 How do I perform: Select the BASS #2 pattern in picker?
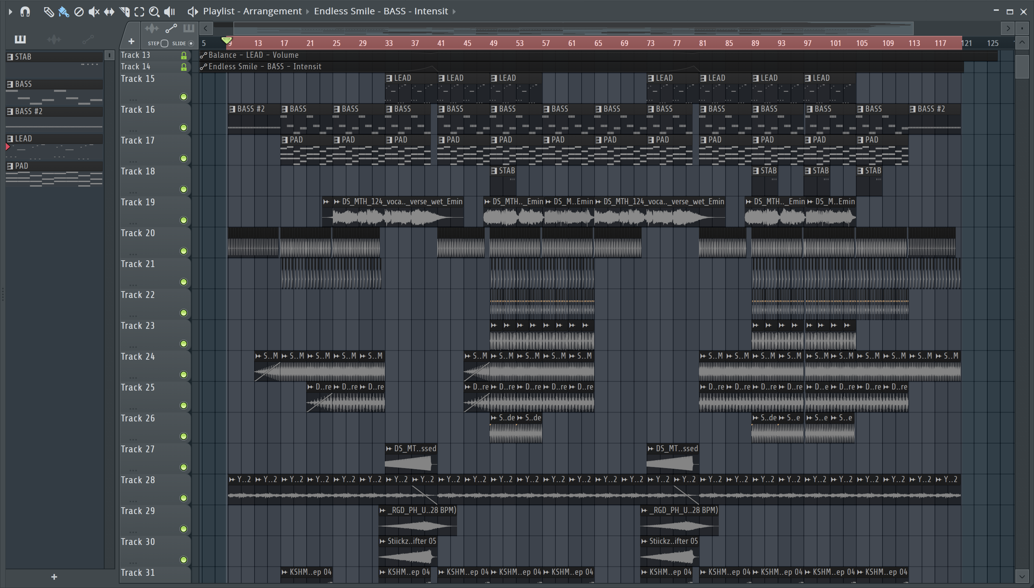(54, 111)
